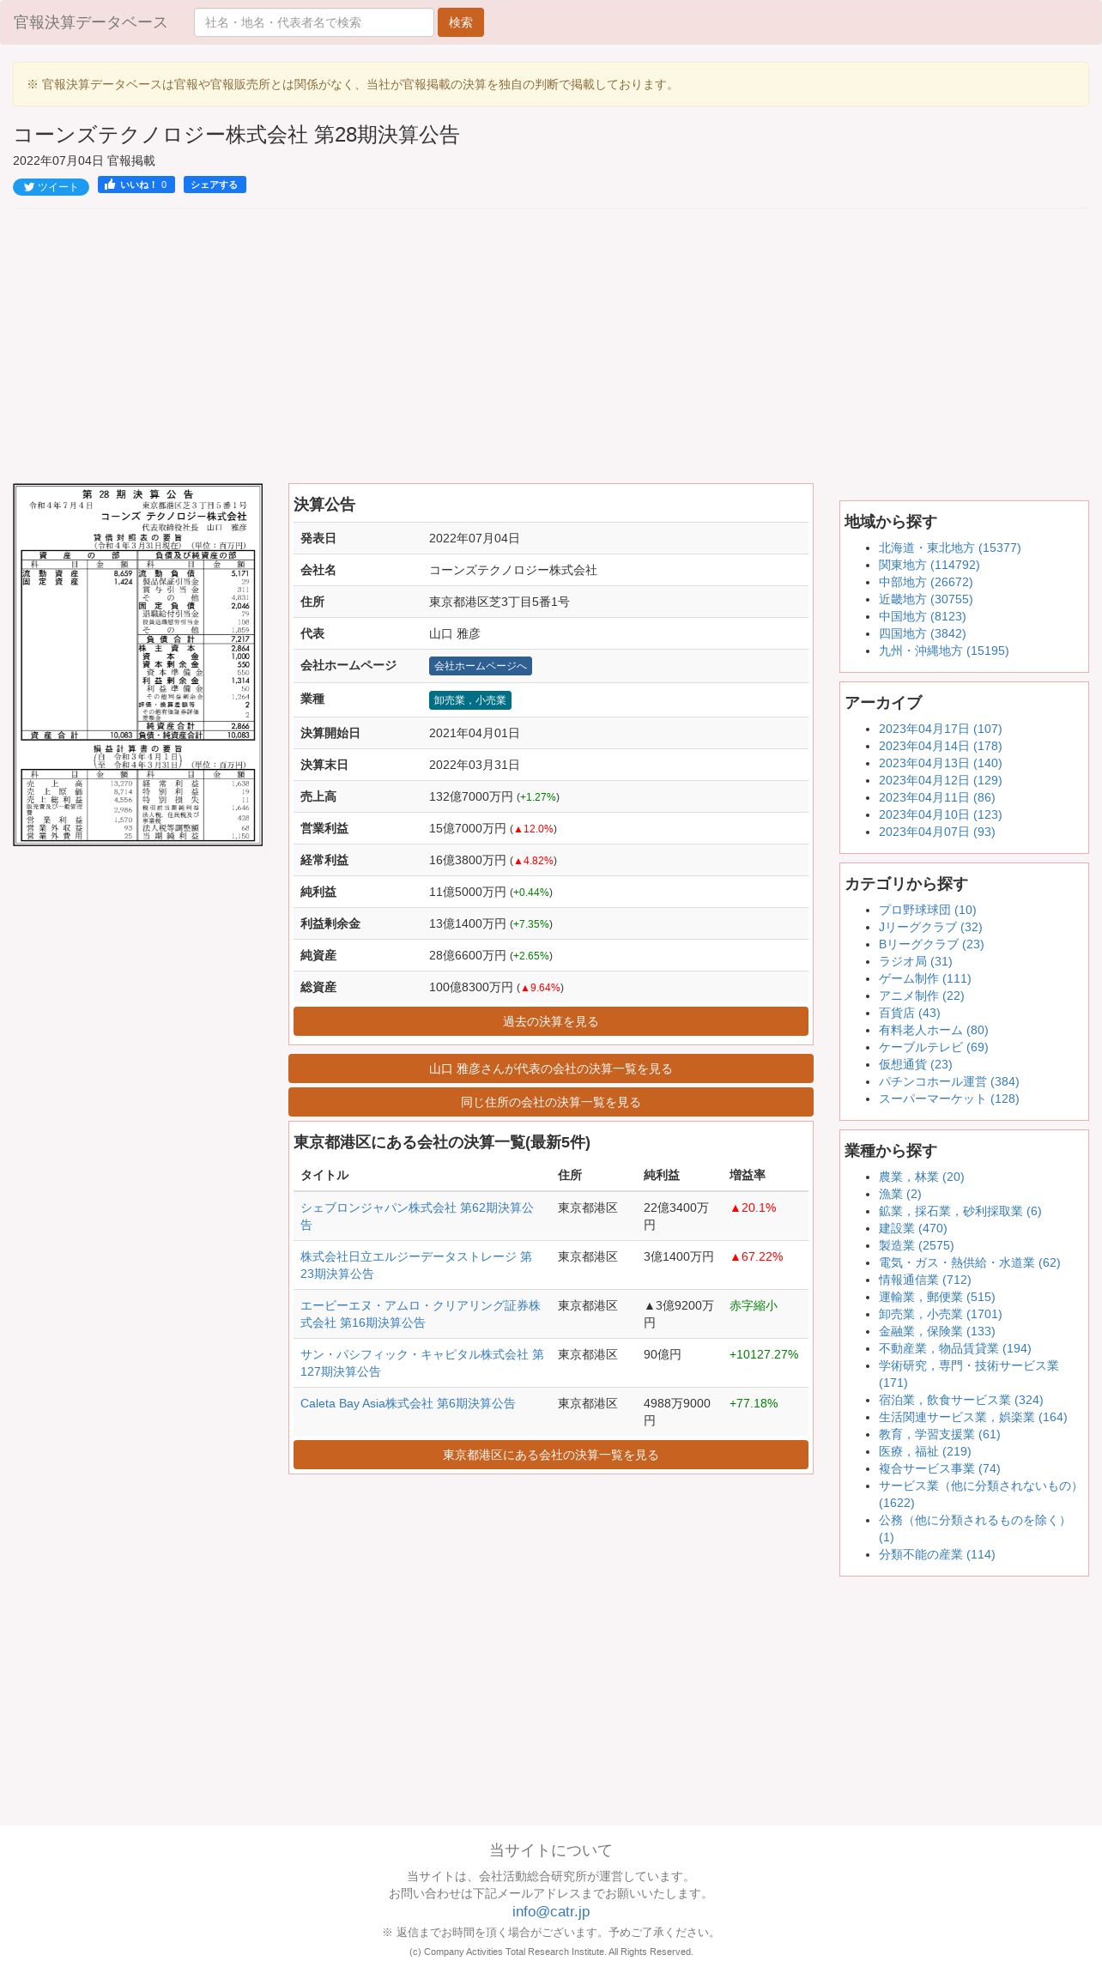Open 同じ住所の会社の決算一覧を見る
The image size is (1102, 1967).
(551, 1102)
